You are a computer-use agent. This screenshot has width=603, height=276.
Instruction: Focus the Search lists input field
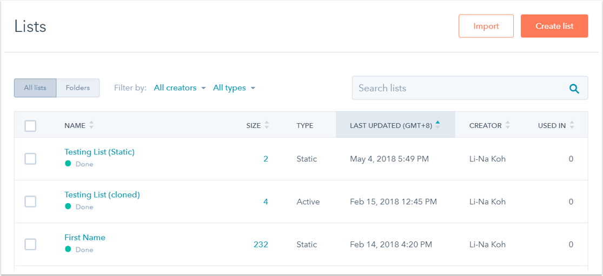470,88
